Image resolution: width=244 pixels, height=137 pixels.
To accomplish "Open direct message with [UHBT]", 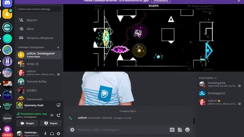I will (39, 91).
